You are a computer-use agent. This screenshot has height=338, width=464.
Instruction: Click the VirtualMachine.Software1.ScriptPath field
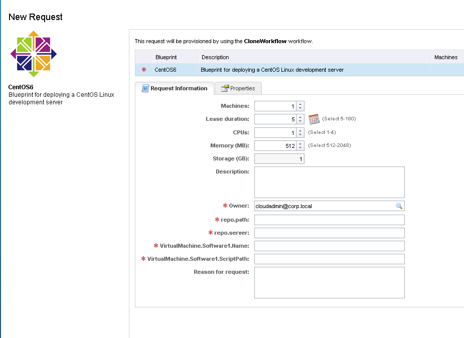coord(329,258)
